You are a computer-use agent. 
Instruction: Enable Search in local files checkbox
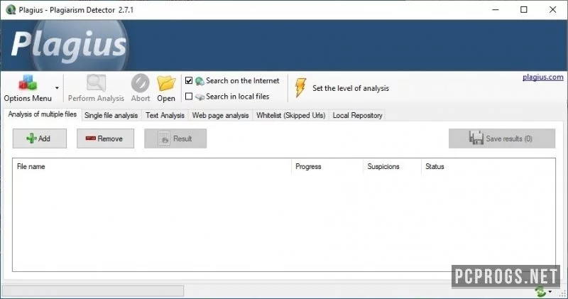click(189, 97)
